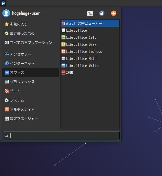The width and height of the screenshot is (162, 176).
Task: Open the グラフィックス category label
Action: (x=22, y=82)
